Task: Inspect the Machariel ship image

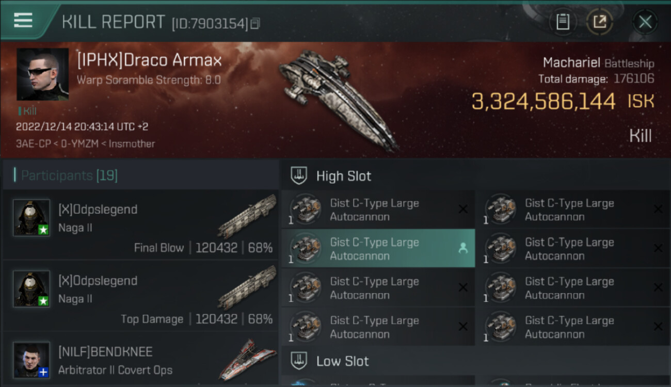Action: pos(338,98)
